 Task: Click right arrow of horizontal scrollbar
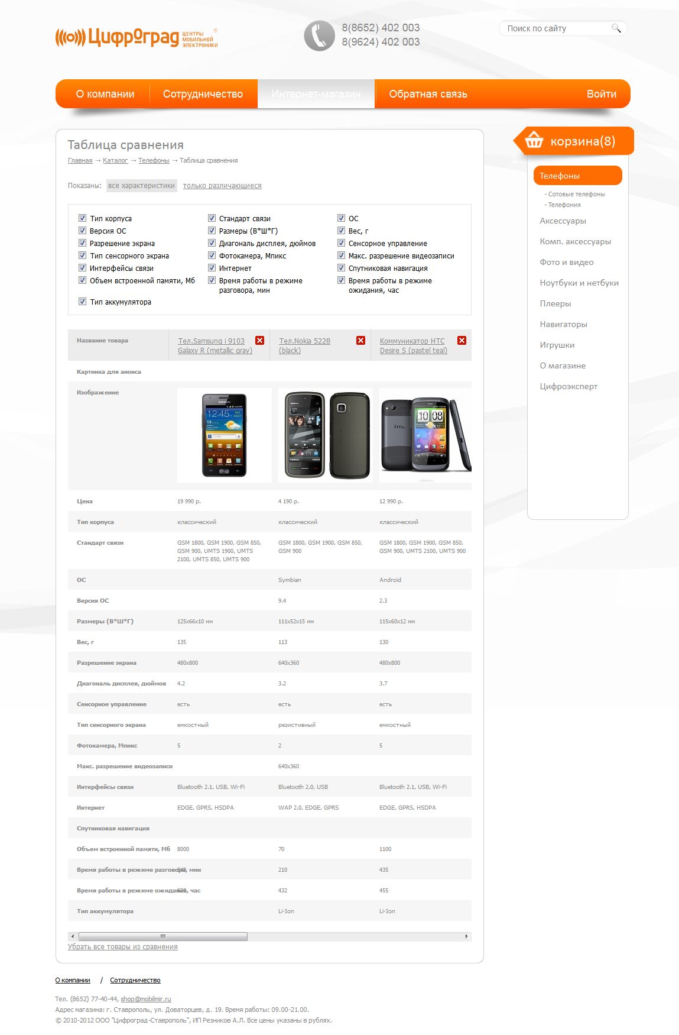(x=467, y=936)
